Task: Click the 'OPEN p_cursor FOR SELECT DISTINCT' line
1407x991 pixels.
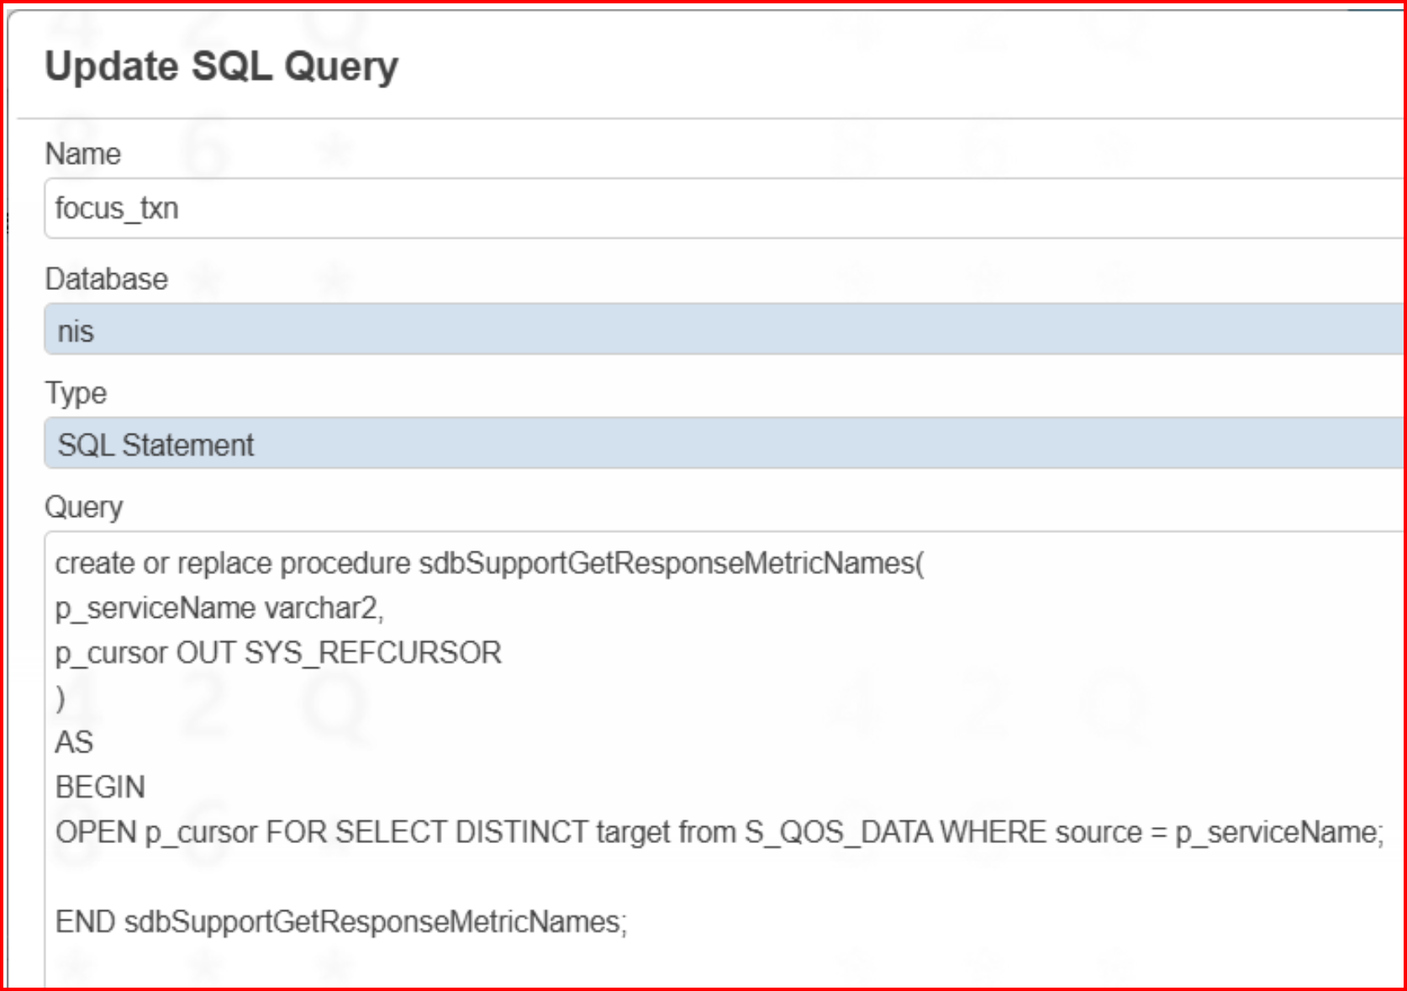Action: point(719,832)
